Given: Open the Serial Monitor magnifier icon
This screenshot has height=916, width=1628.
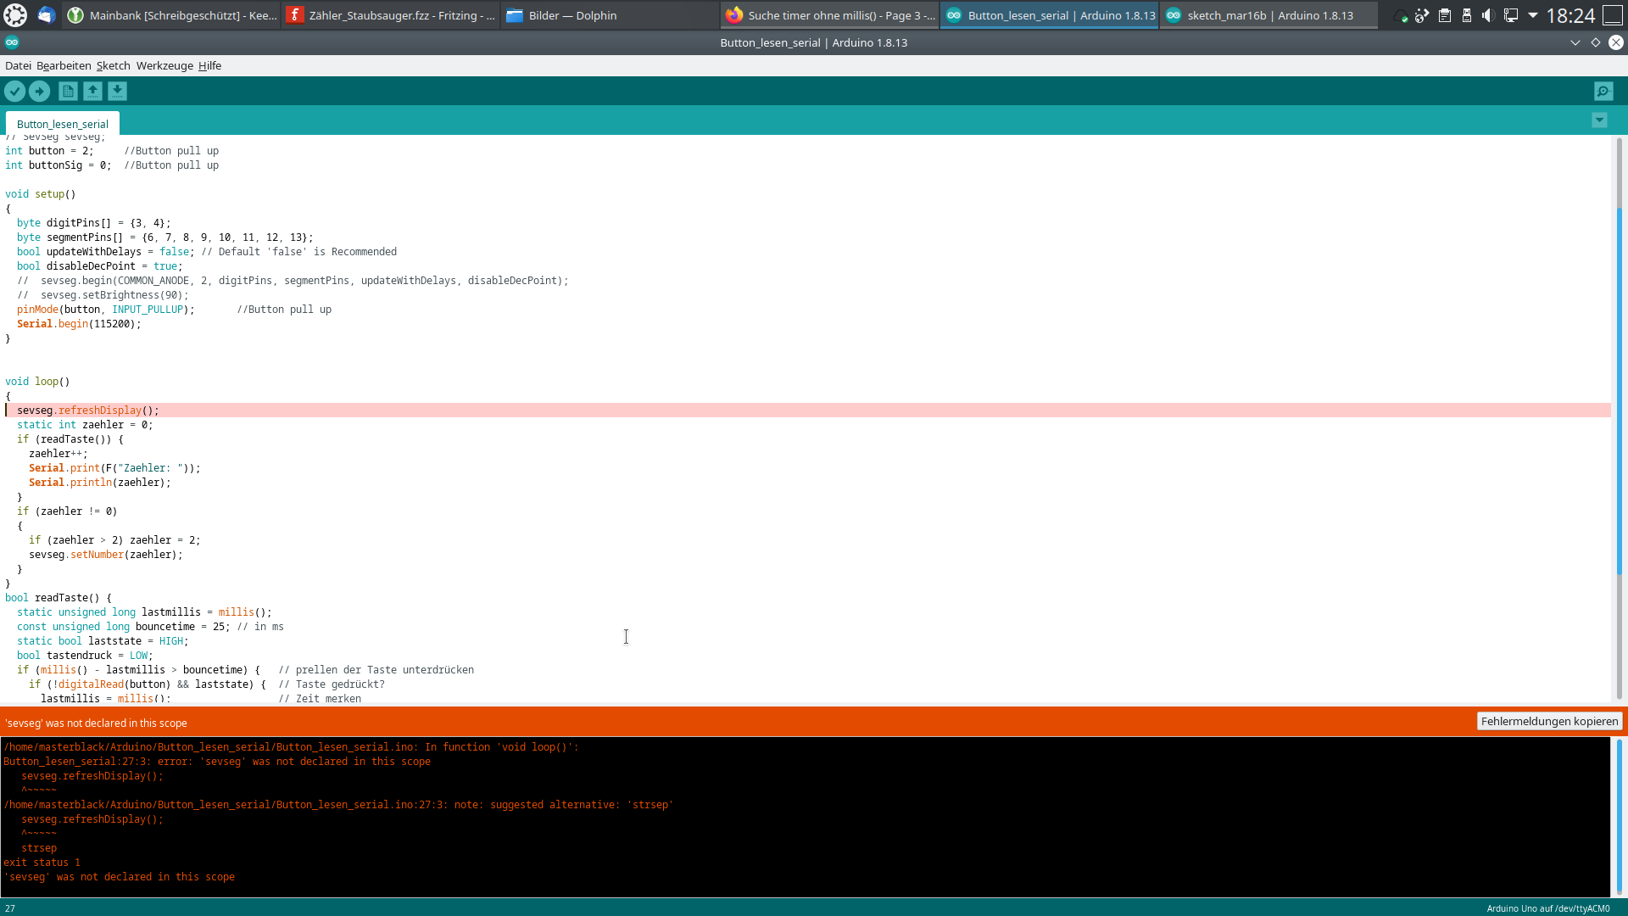Looking at the screenshot, I should pyautogui.click(x=1603, y=92).
